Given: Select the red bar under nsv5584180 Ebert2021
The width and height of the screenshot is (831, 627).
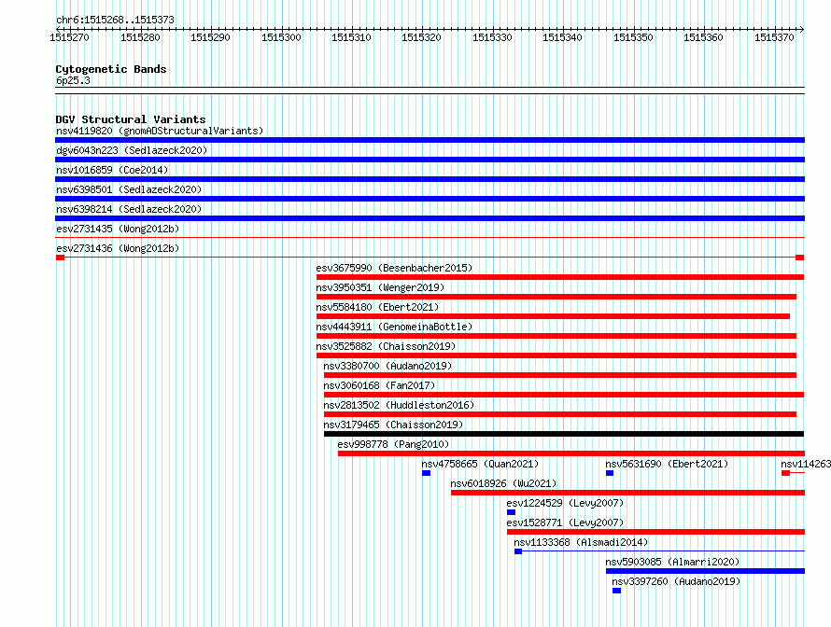Looking at the screenshot, I should click(554, 316).
